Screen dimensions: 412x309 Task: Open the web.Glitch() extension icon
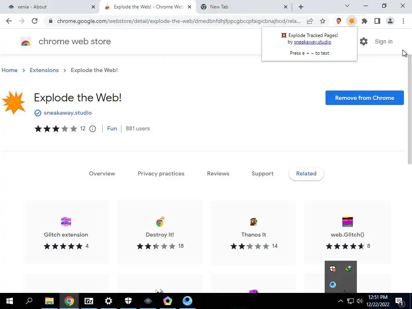(347, 222)
